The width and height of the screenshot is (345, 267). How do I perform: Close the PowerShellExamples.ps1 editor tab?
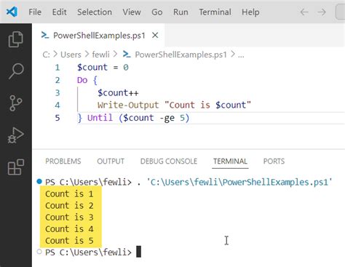(155, 36)
